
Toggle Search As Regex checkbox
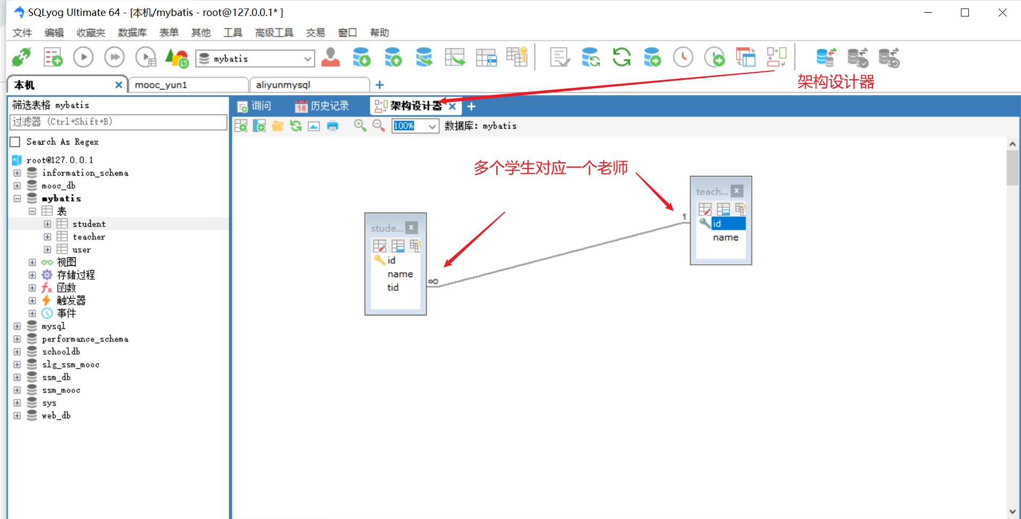click(15, 142)
